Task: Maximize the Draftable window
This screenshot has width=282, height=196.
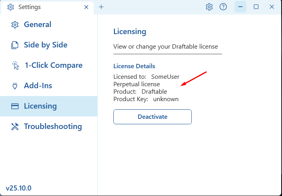Action: [256, 7]
